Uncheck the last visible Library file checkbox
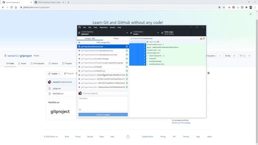The image size is (258, 145). pos(79,87)
